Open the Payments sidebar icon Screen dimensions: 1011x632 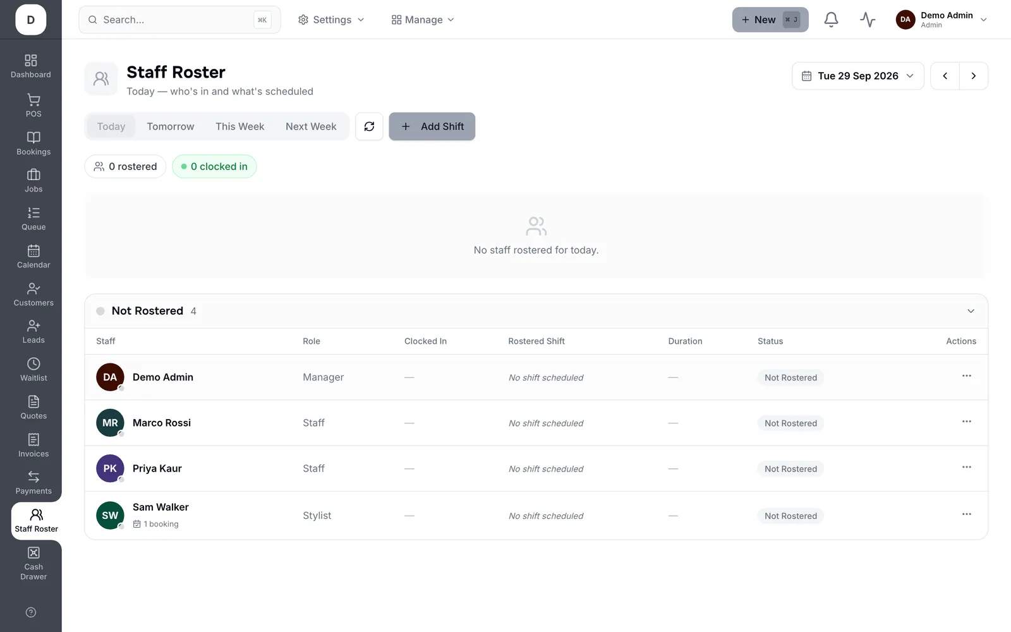[x=33, y=477]
